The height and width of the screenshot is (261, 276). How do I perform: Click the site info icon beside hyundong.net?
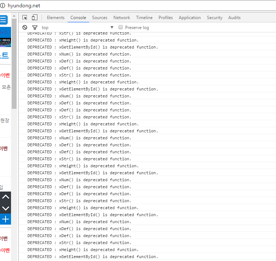[3, 6]
